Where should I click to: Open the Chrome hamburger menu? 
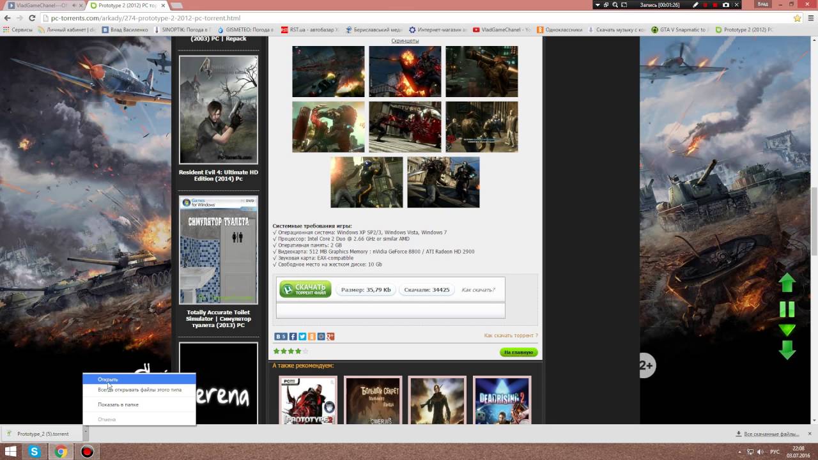(x=810, y=18)
